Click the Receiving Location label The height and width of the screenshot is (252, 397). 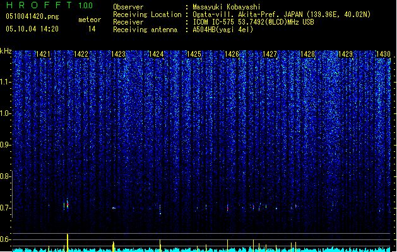(x=147, y=14)
